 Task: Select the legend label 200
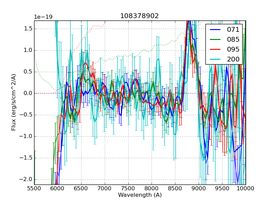[233, 59]
